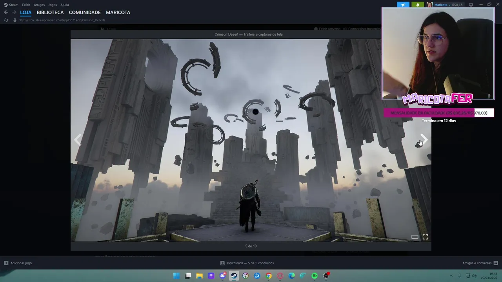Open Discord from the taskbar

223,276
